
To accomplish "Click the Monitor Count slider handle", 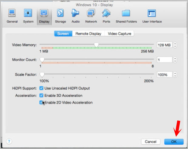I will pos(42,60).
